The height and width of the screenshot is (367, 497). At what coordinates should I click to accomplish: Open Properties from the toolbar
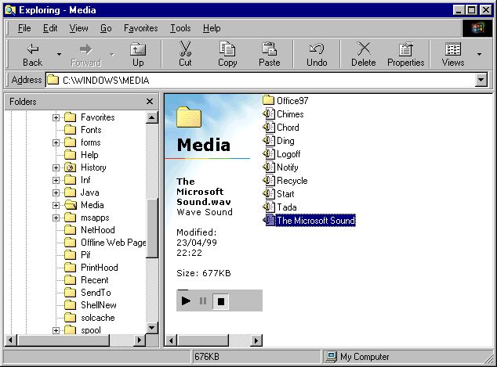pos(406,55)
